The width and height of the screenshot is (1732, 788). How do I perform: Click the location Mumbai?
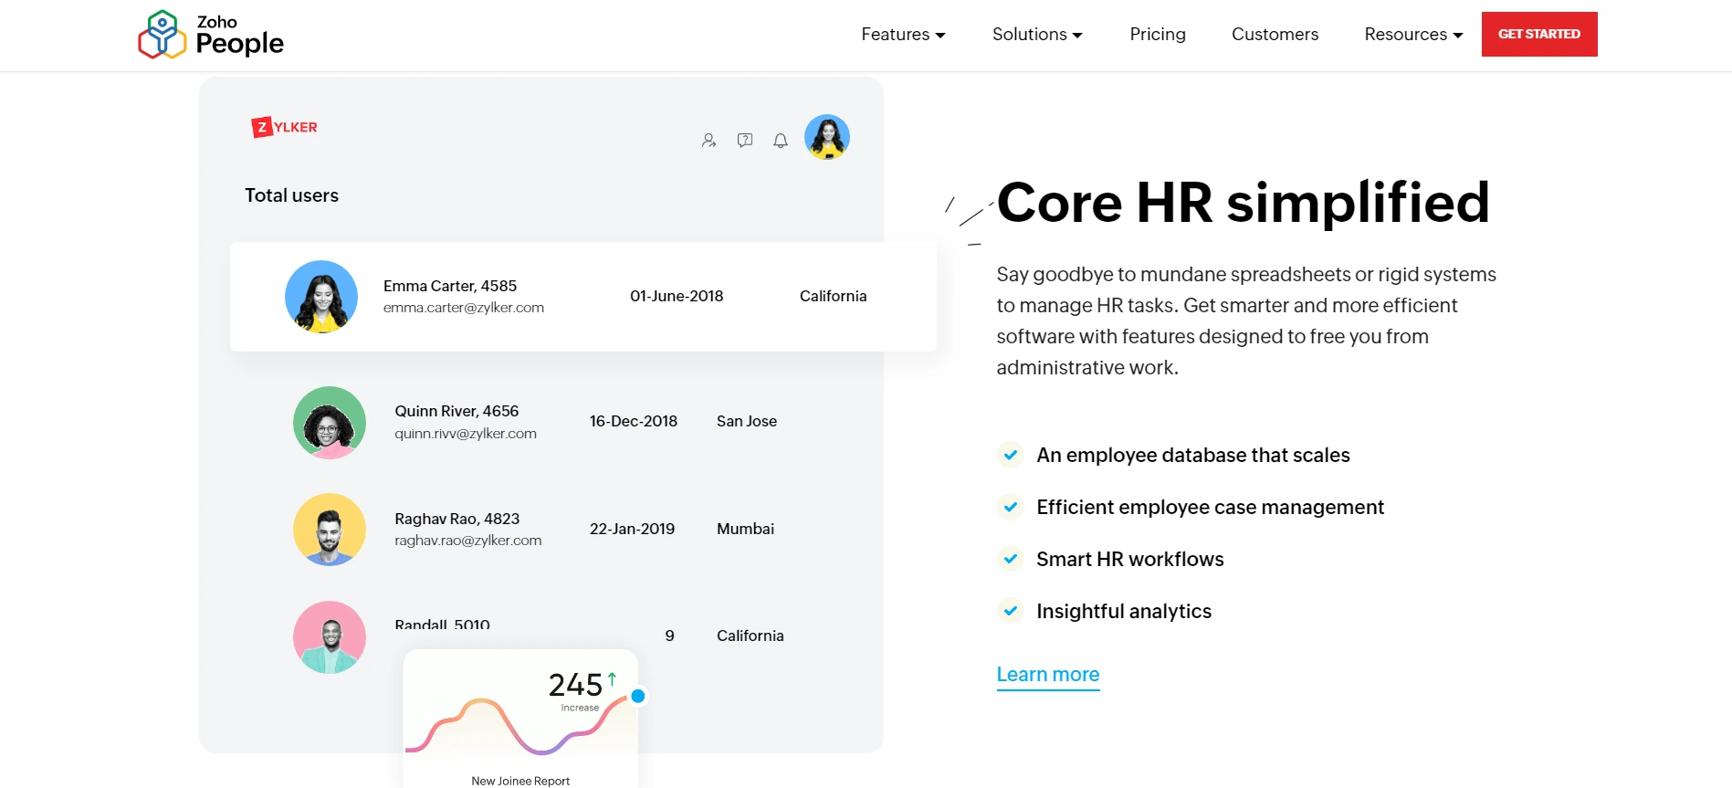point(745,529)
